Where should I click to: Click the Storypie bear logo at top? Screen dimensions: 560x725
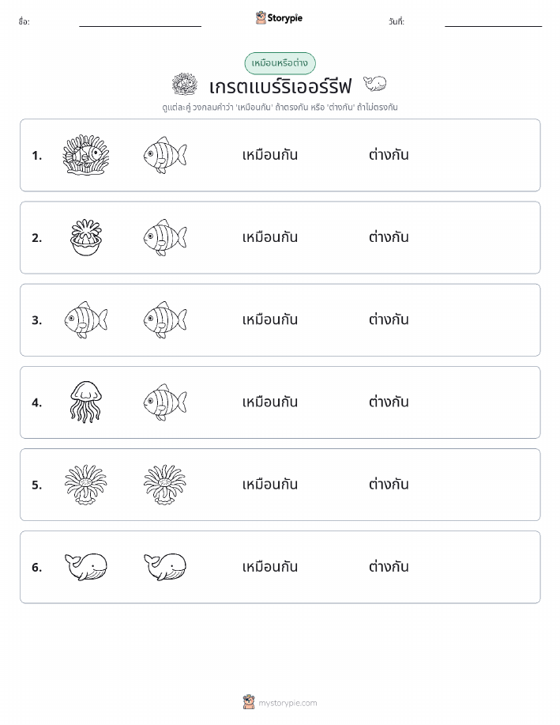pos(261,18)
